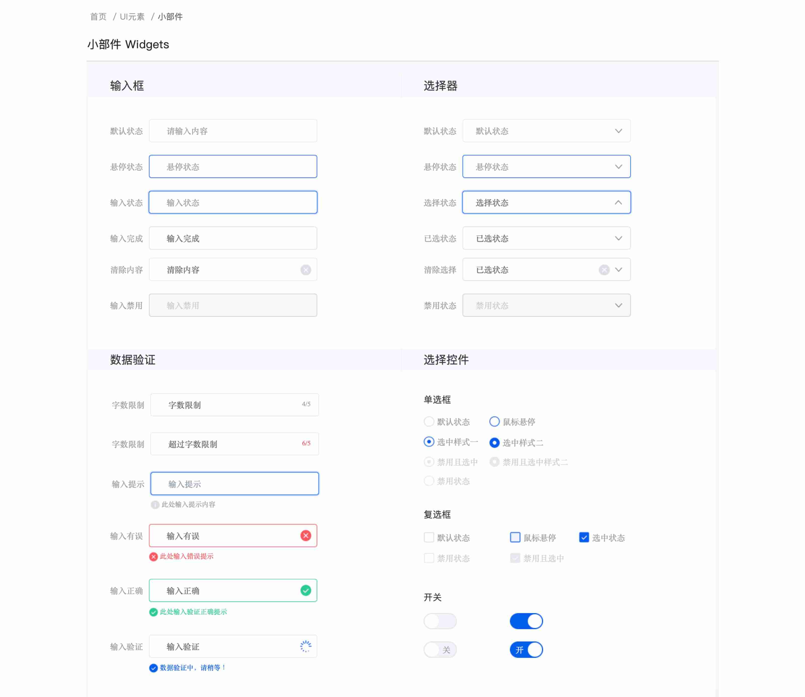Click the 禁用状态 disabled checkbox

coord(429,558)
